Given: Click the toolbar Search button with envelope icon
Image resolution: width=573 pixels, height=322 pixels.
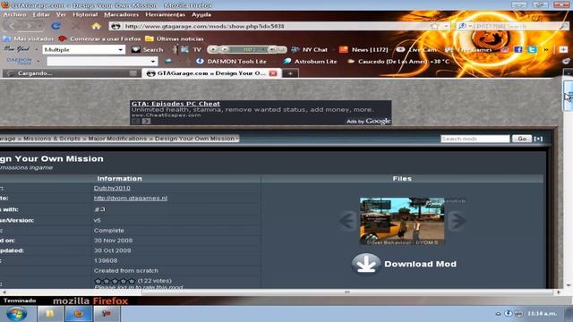Looking at the screenshot, I should (147, 49).
